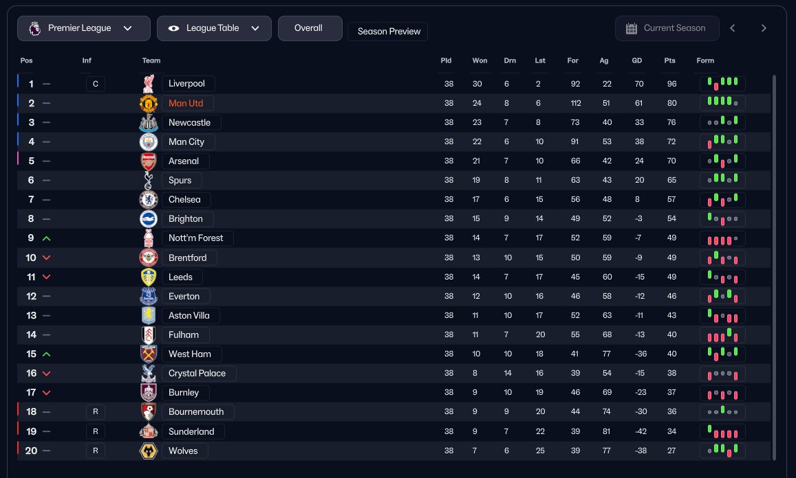Click the Wolves club badge
This screenshot has width=796, height=478.
pyautogui.click(x=149, y=451)
